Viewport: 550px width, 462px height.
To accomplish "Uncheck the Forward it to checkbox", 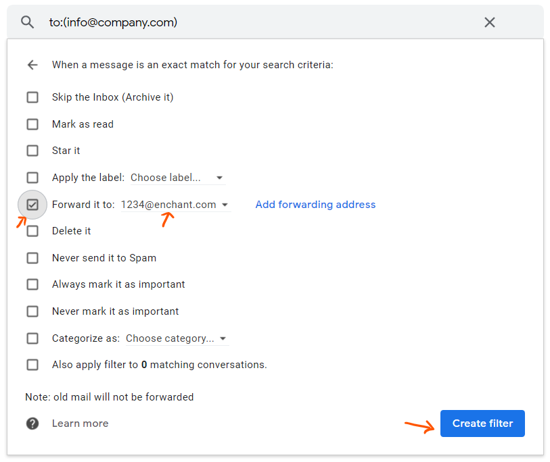I will tap(32, 205).
